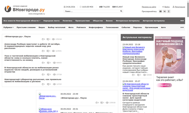The image size is (189, 113).
Task: Open Новый мэр Великого Новгорода bold headline
Action: point(135,60)
